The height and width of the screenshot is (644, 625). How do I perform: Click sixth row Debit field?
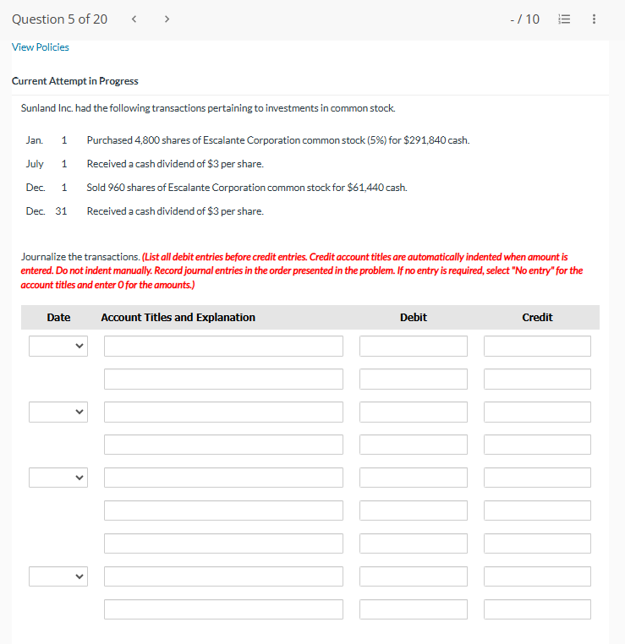point(414,510)
